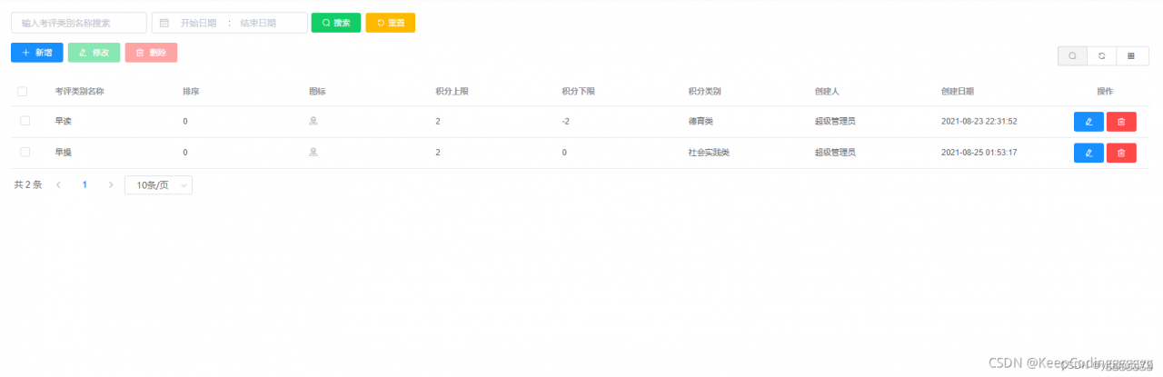Click the green 搜索 button

click(336, 23)
